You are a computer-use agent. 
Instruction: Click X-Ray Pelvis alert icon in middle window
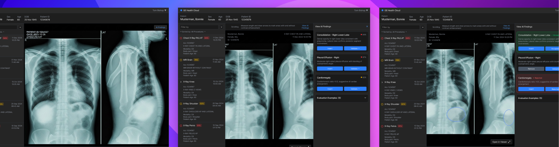pyautogui.click(x=181, y=125)
